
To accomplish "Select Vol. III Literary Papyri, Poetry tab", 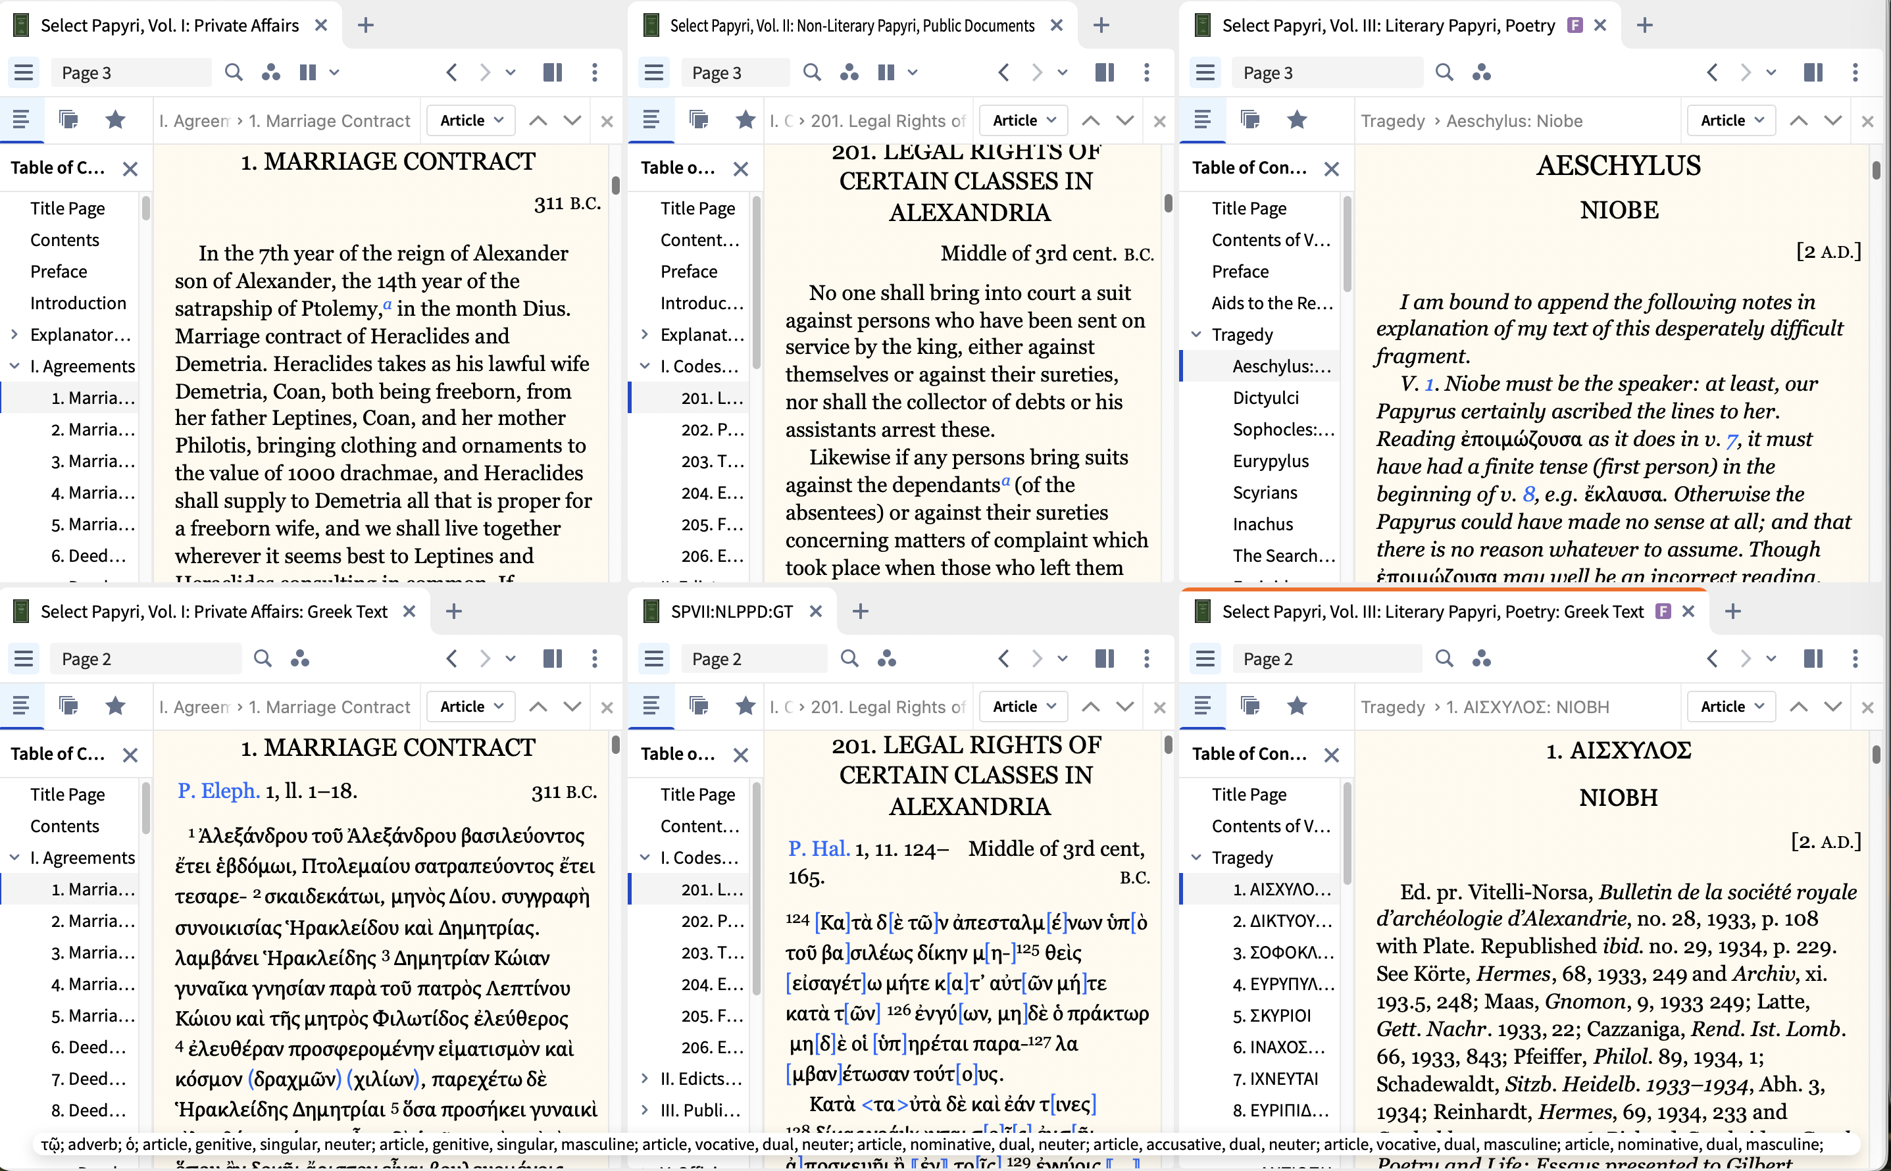I will [1387, 26].
